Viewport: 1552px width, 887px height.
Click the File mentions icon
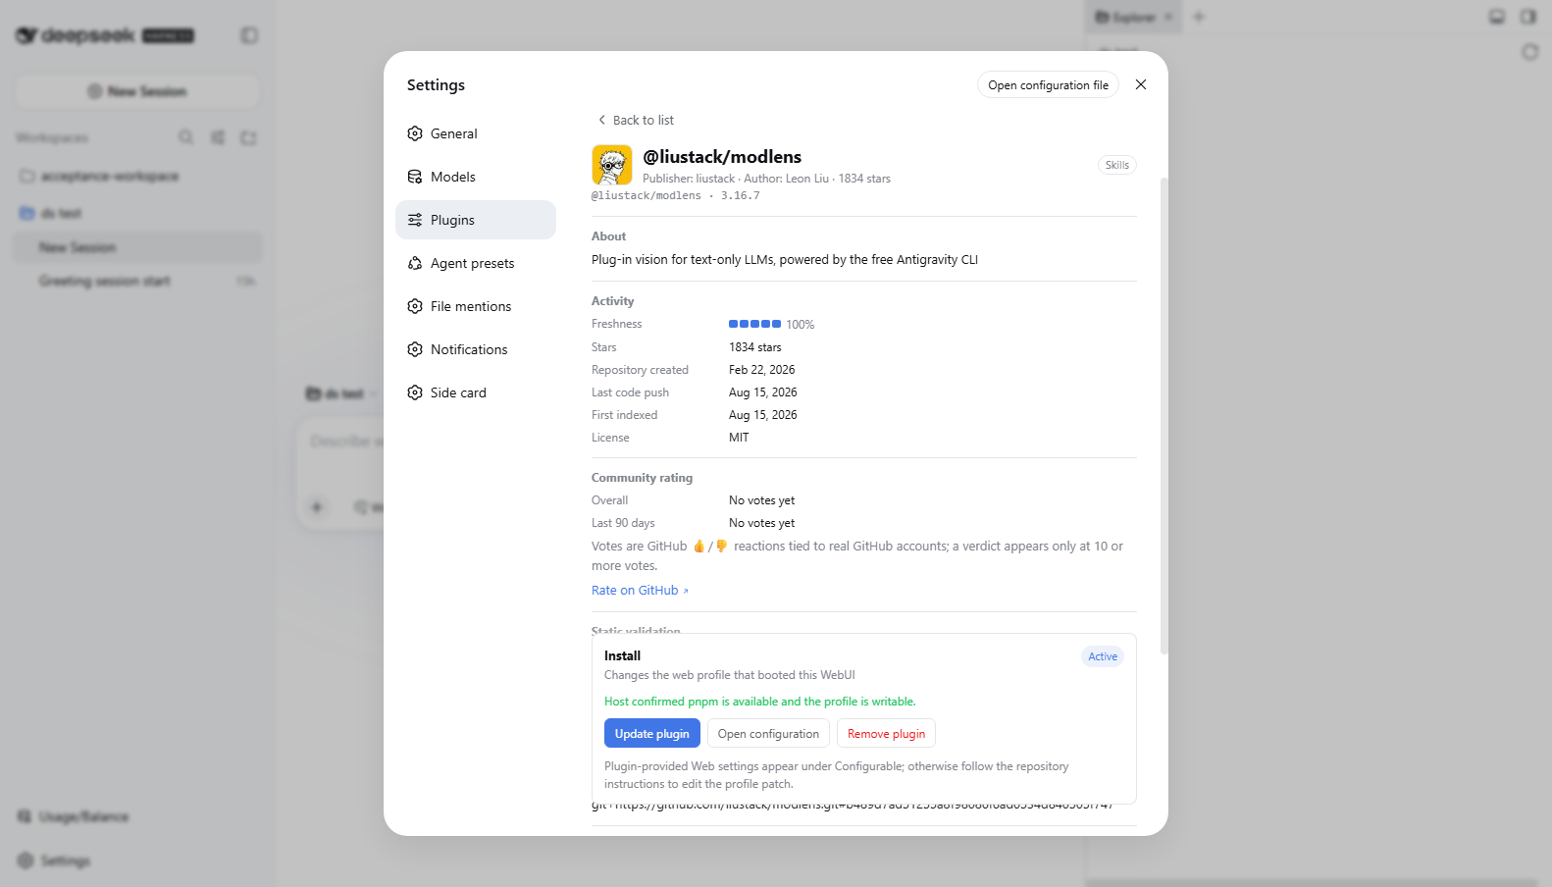[415, 306]
